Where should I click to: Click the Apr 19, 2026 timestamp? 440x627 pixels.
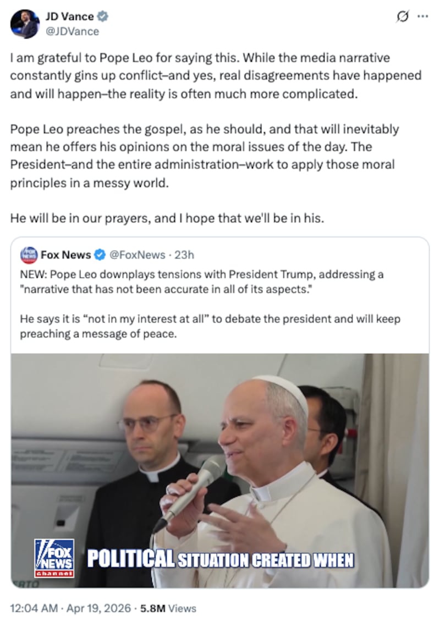click(x=98, y=608)
